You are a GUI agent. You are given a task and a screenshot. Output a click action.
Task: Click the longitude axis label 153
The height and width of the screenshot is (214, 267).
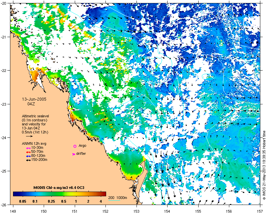click(x=137, y=211)
